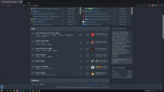164x92 pixels.
Task: Open the Counter Strike forum
Action: click(x=40, y=41)
